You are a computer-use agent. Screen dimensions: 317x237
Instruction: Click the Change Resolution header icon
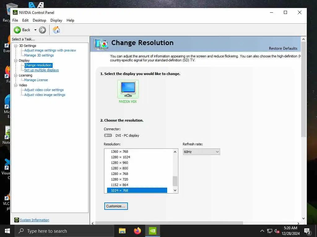(x=101, y=44)
